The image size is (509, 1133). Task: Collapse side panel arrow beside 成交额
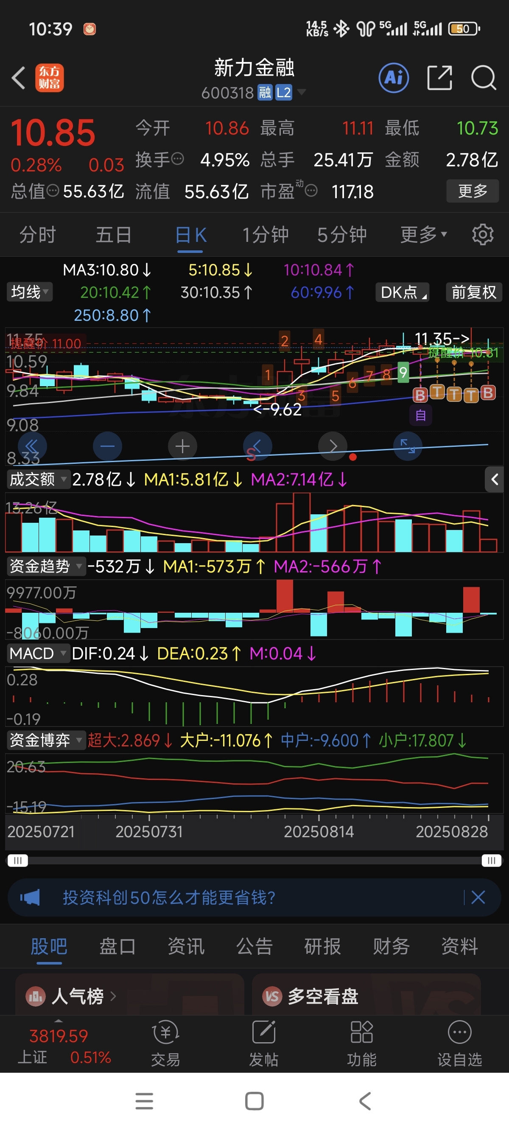point(495,480)
